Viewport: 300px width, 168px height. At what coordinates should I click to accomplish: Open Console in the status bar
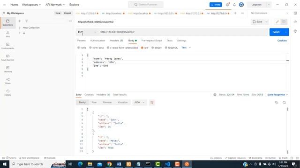[50, 158]
